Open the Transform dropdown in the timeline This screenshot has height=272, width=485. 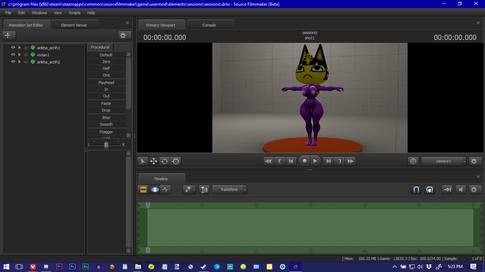[x=229, y=189]
